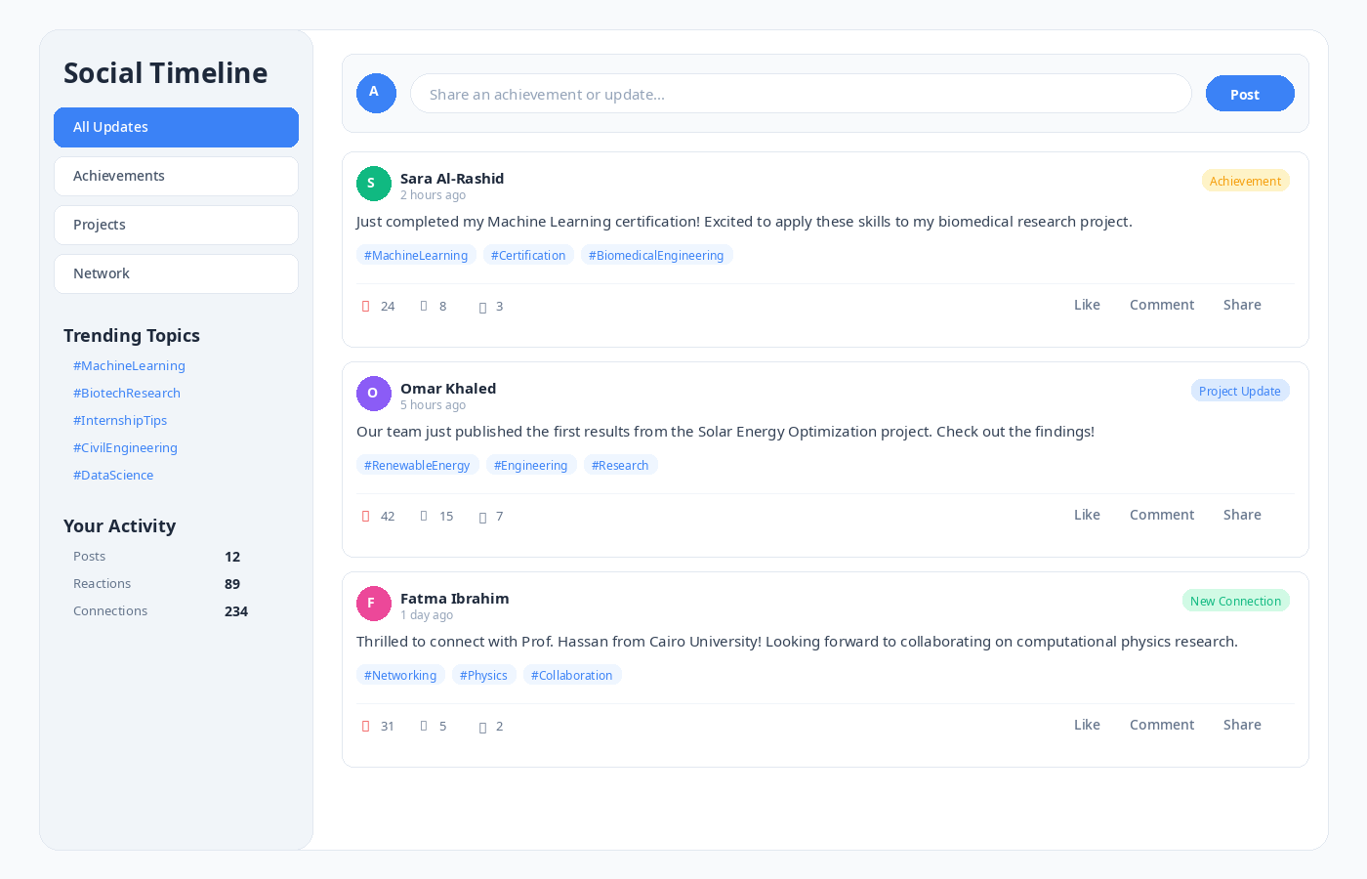
Task: Click Fatma Ibrahim's pink avatar
Action: [x=373, y=604]
